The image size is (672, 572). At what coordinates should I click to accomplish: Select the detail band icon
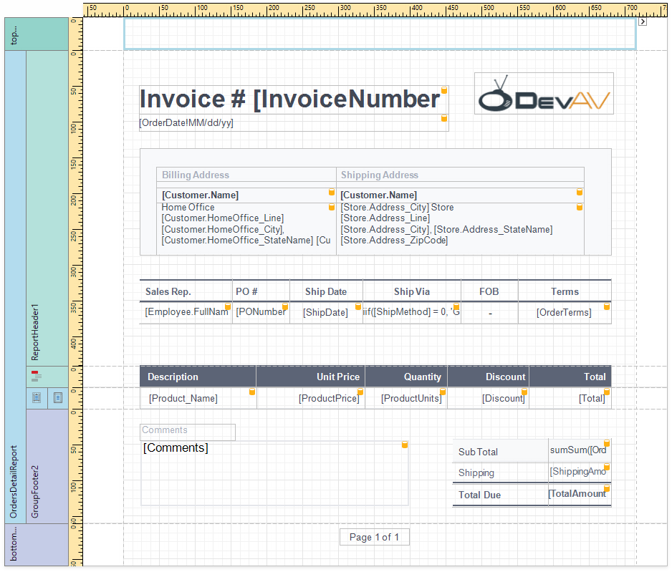[x=58, y=397]
